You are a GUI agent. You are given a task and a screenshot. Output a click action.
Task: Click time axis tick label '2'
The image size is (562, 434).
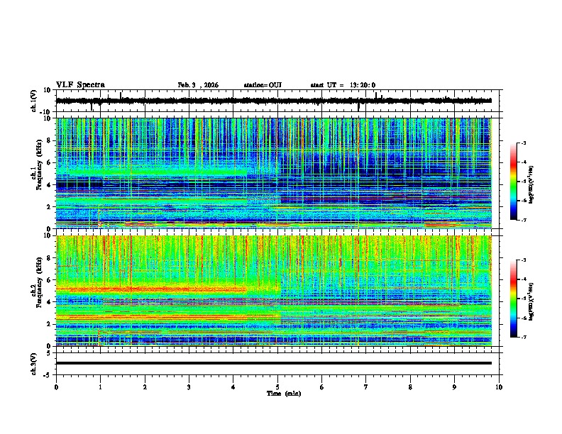tap(145, 387)
